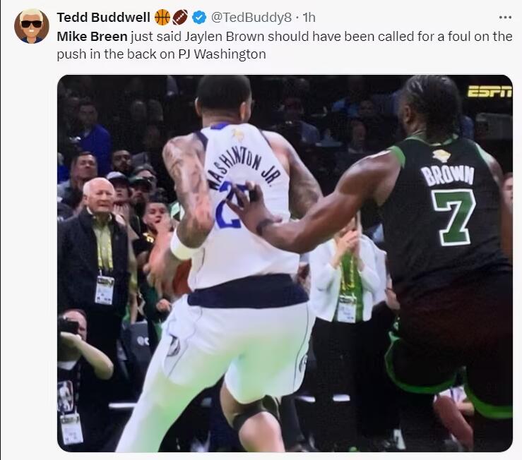Click the BROWN name on the green jersey
The height and width of the screenshot is (460, 522).
pyautogui.click(x=448, y=175)
